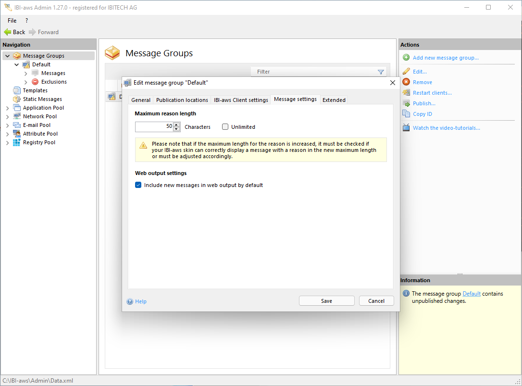Click the red Remove icon in Actions
The height and width of the screenshot is (386, 522).
406,82
